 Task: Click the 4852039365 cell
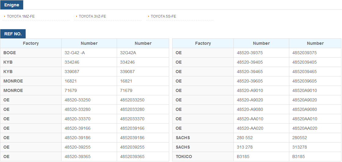tap(143, 157)
